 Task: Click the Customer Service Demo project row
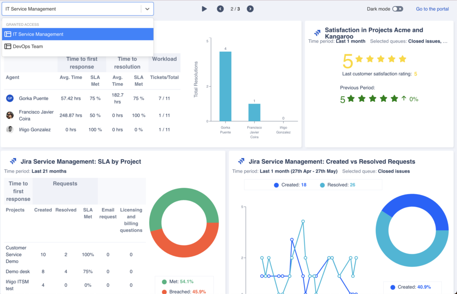coord(75,254)
